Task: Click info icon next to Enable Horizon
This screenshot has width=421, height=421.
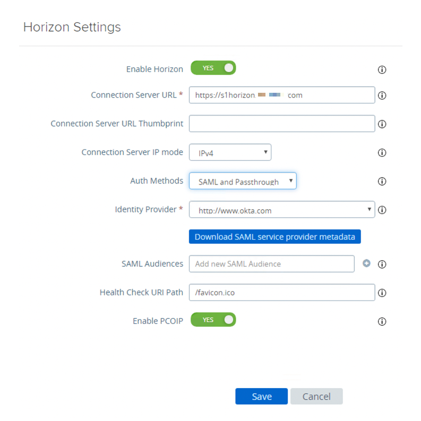Action: 381,69
